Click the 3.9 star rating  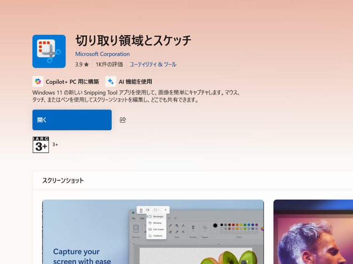[x=82, y=64]
